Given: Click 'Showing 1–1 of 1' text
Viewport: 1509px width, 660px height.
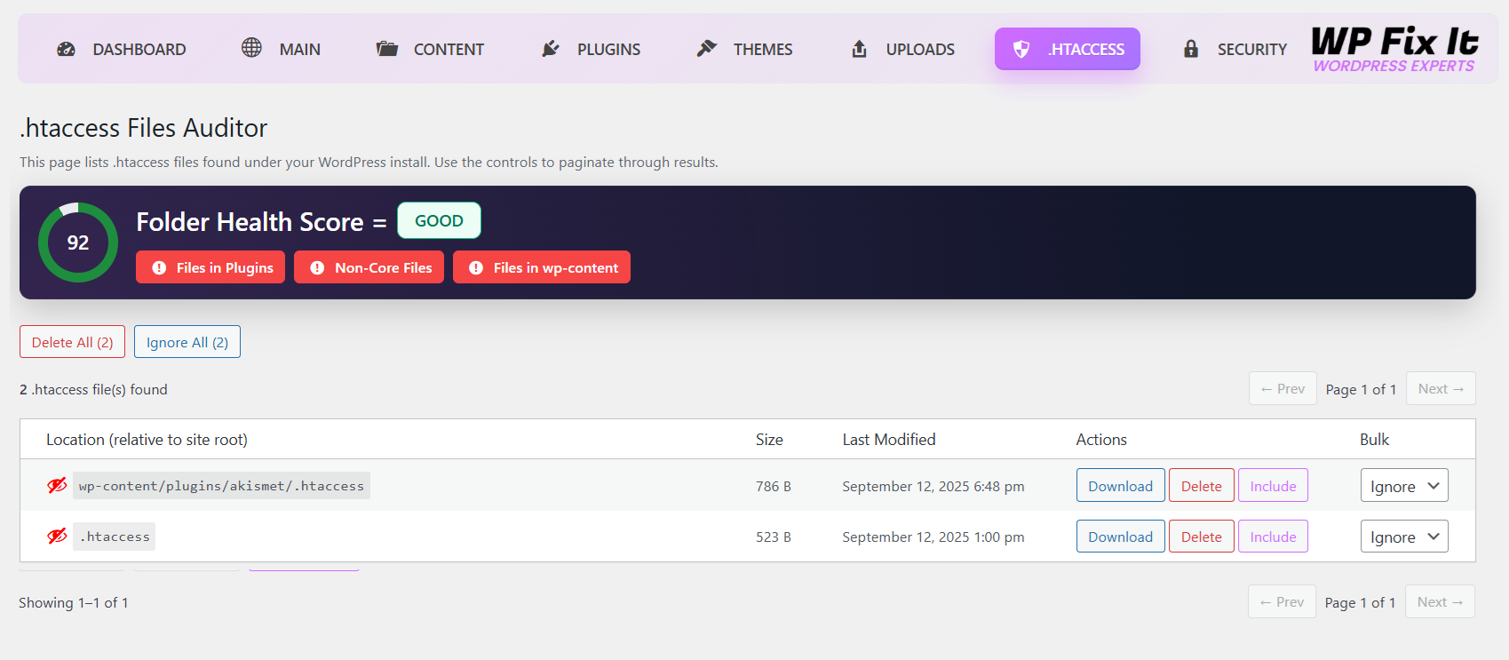Looking at the screenshot, I should pyautogui.click(x=74, y=602).
